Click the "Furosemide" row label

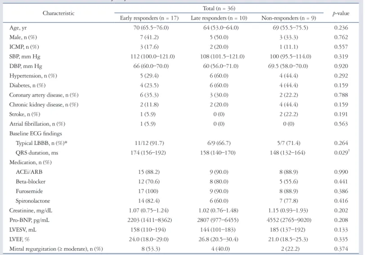click(x=29, y=191)
